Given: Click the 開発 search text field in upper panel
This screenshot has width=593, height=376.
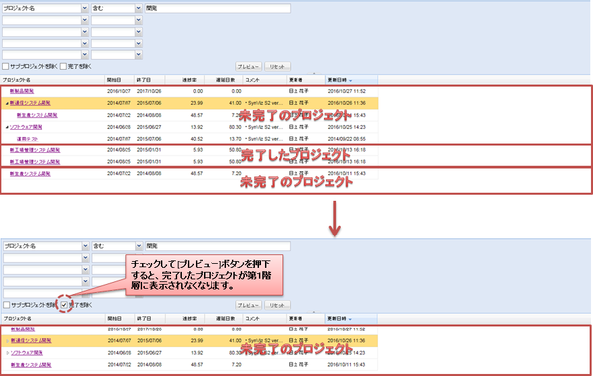Looking at the screenshot, I should click(x=217, y=8).
